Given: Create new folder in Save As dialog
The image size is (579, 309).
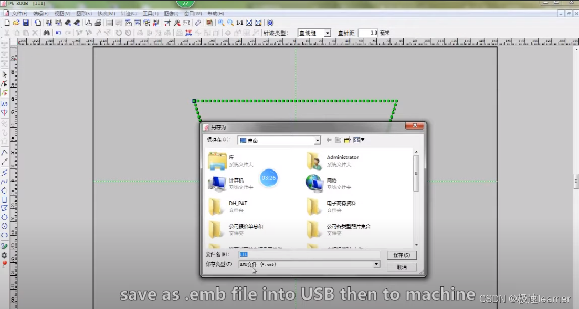Looking at the screenshot, I should (347, 140).
